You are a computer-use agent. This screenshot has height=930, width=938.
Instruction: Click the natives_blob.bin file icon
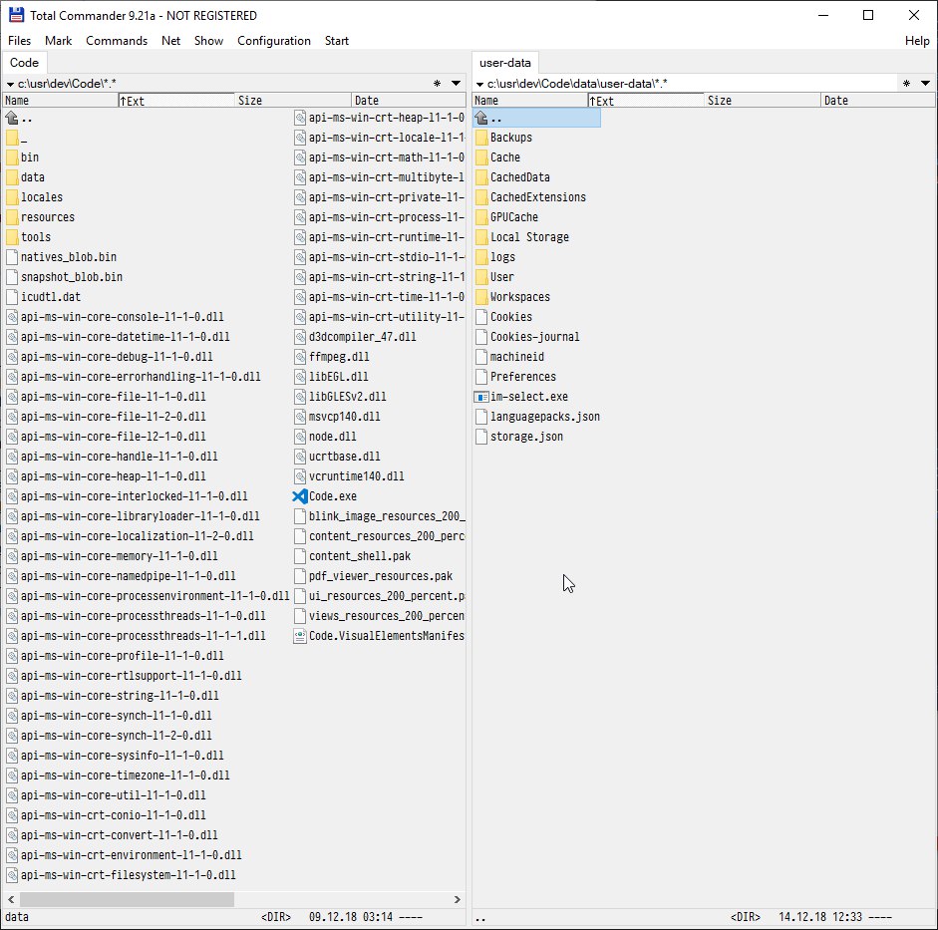pos(12,257)
